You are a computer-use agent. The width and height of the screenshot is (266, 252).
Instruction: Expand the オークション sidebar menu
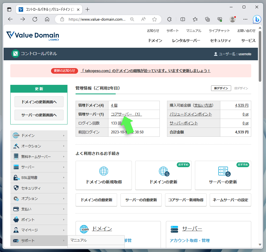click(39, 146)
